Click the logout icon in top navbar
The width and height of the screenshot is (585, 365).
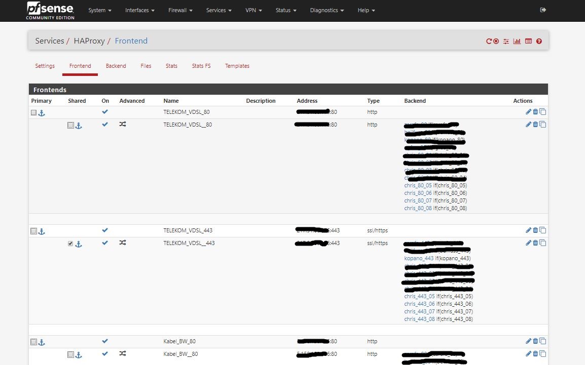coord(543,10)
